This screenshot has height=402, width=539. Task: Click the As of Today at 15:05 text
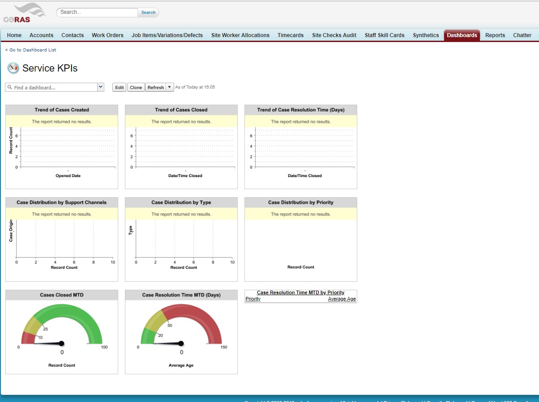[195, 87]
